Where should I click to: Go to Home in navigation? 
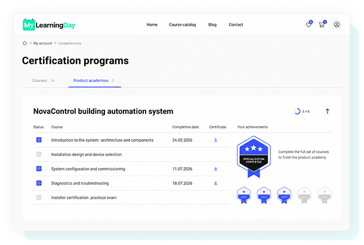[x=152, y=24]
